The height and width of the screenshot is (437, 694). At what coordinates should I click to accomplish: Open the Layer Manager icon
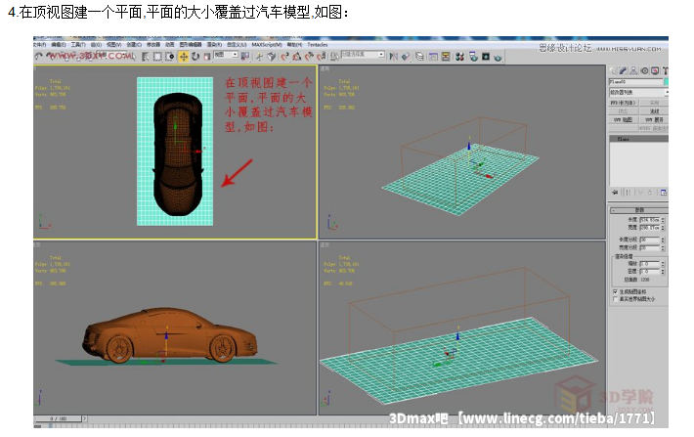(419, 57)
